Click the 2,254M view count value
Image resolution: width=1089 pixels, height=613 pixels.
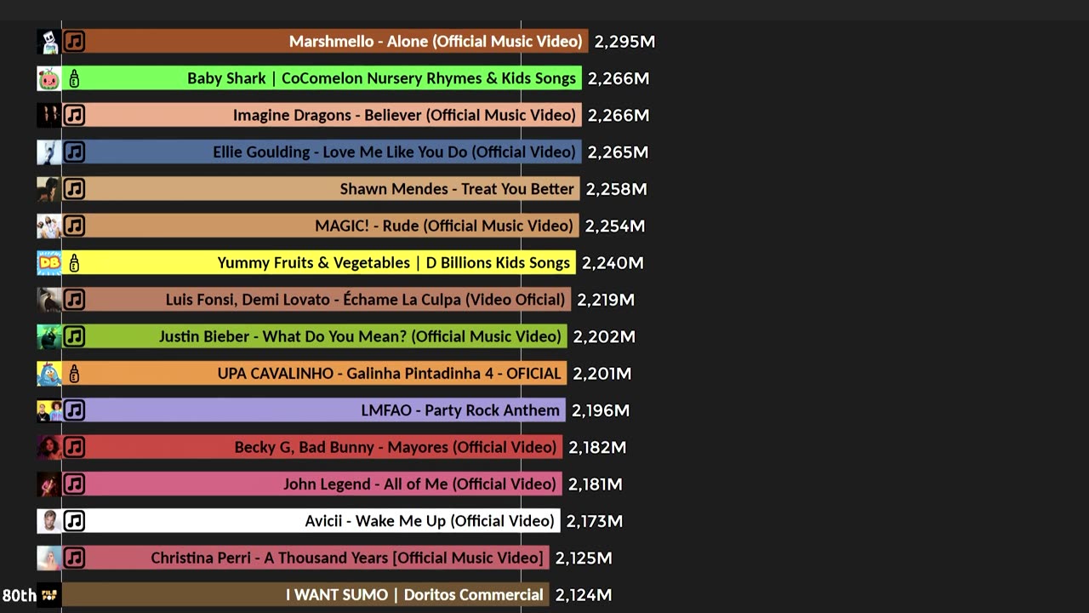[x=615, y=226]
